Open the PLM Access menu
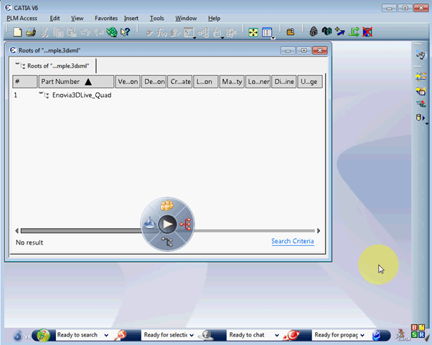 pos(22,18)
